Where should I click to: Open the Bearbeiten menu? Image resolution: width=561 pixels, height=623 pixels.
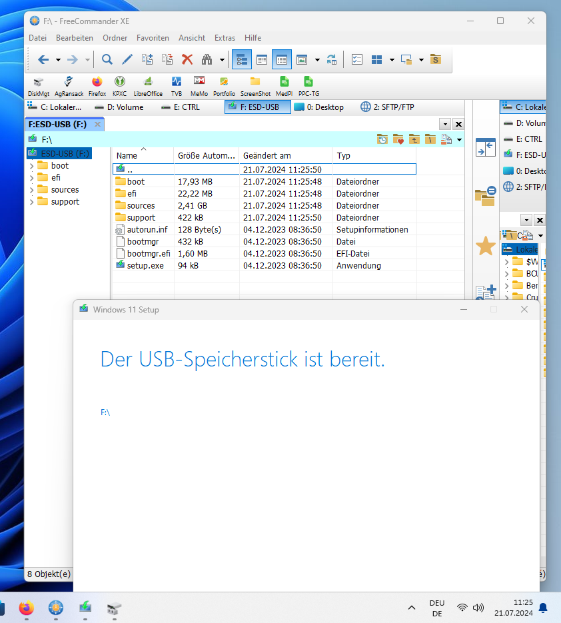[x=75, y=38]
